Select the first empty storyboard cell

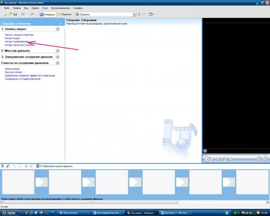18,182
